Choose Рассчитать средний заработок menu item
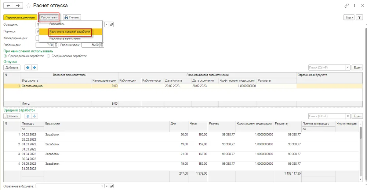The height and width of the screenshot is (190, 367). click(x=71, y=31)
